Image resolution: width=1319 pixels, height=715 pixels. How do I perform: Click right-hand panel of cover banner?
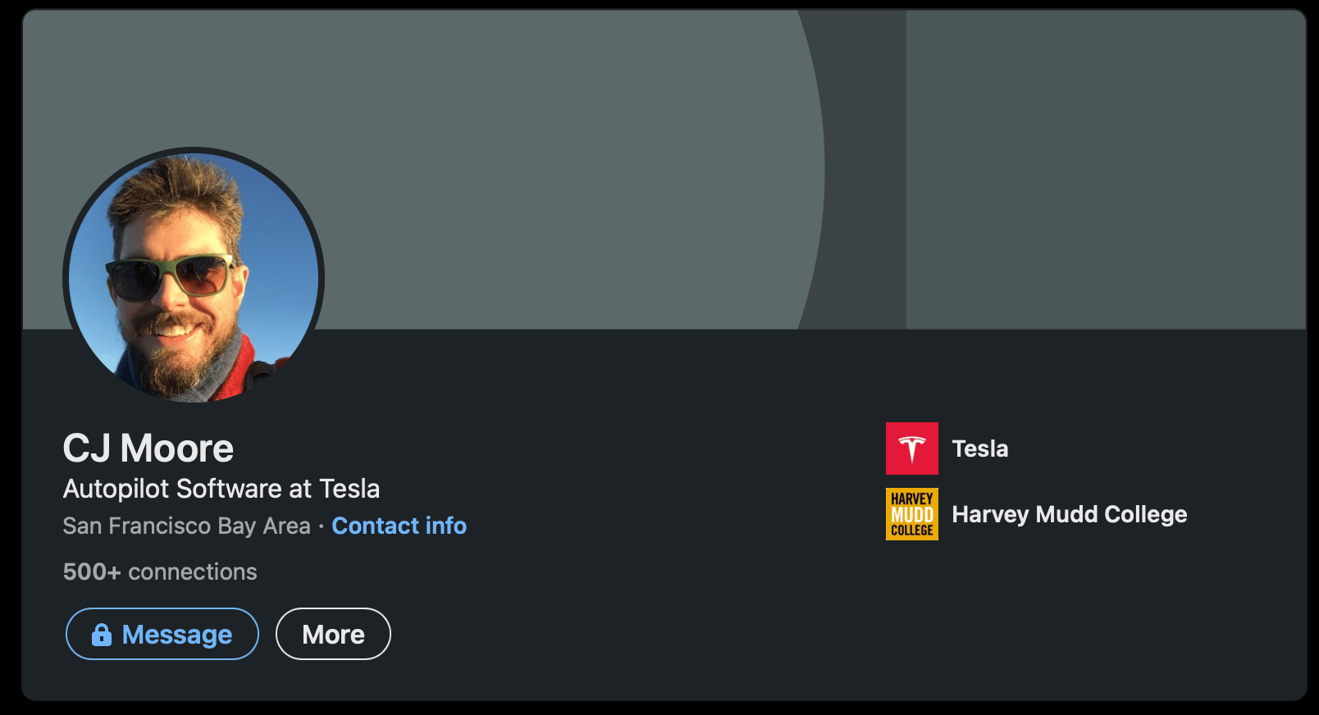1106,164
